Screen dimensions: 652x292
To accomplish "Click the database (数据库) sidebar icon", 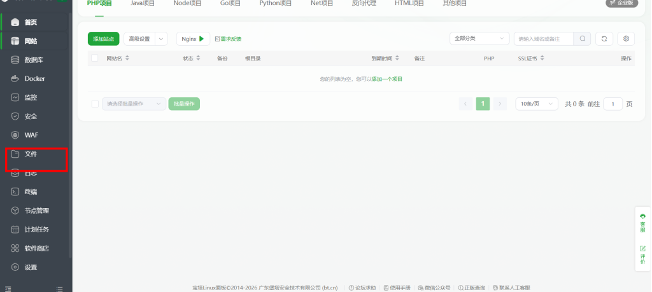I will (x=15, y=60).
